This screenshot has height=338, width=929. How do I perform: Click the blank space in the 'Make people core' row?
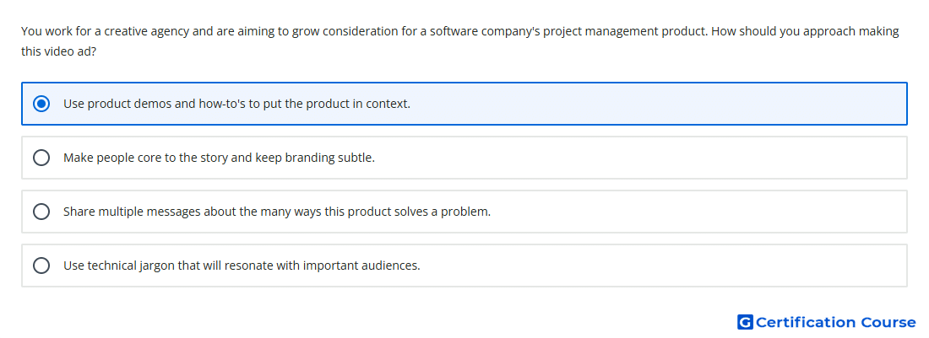coord(640,158)
